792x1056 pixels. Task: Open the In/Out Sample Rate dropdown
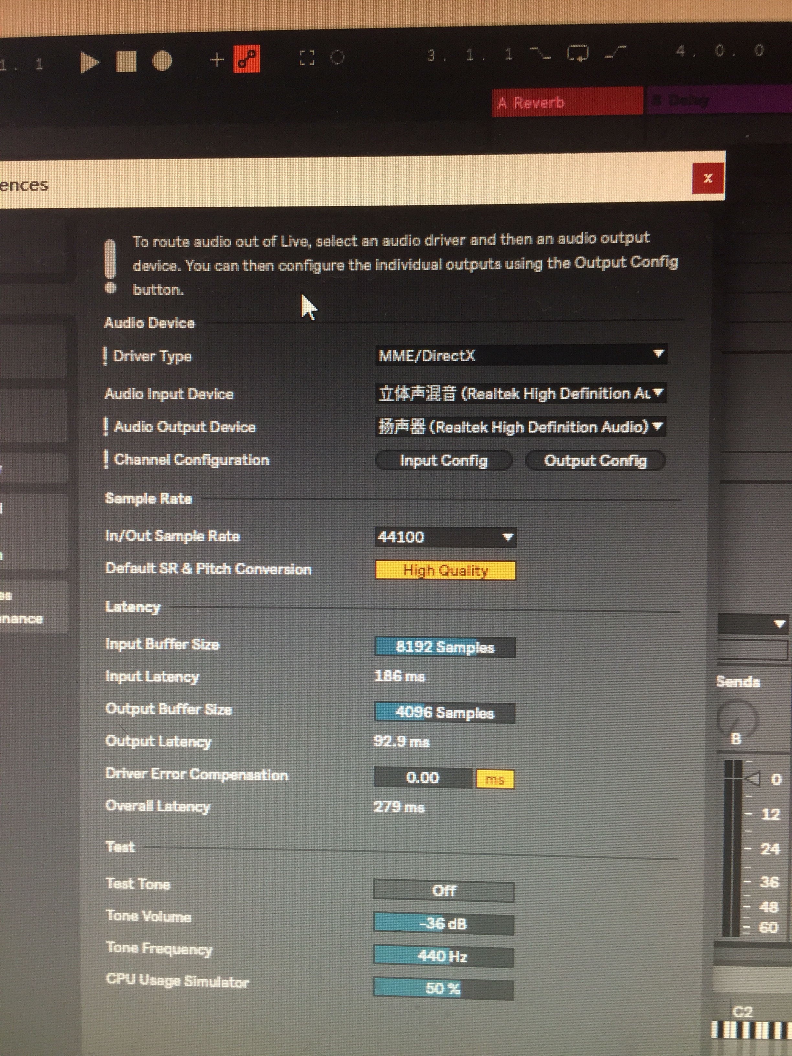point(445,537)
